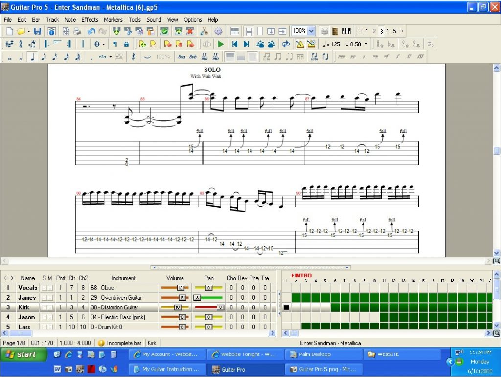Save the tab with the floppy disk icon
The height and width of the screenshot is (377, 501).
tap(37, 31)
